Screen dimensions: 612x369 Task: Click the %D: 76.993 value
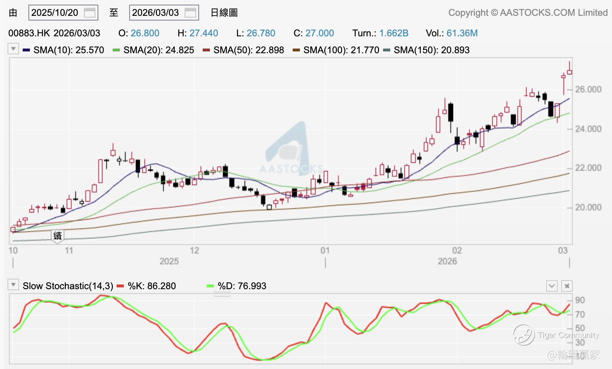(x=242, y=286)
